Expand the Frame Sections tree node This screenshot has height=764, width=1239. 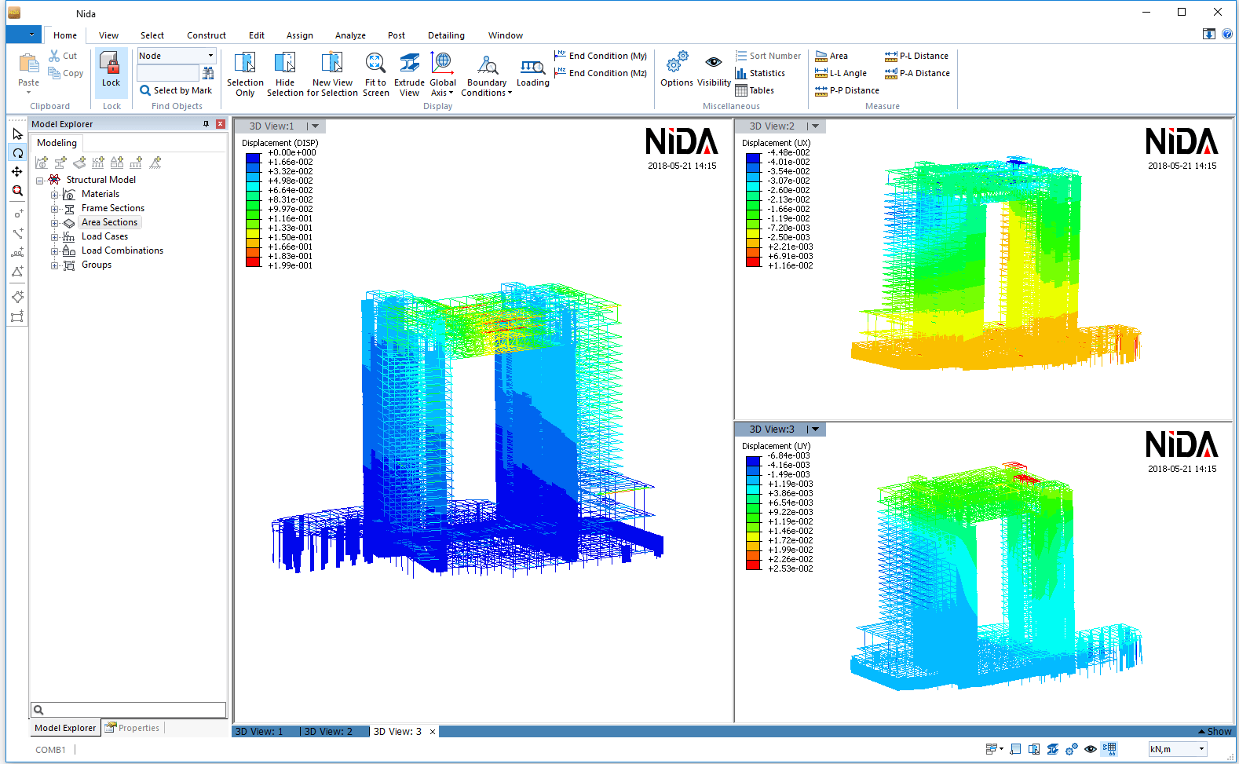pyautogui.click(x=54, y=209)
